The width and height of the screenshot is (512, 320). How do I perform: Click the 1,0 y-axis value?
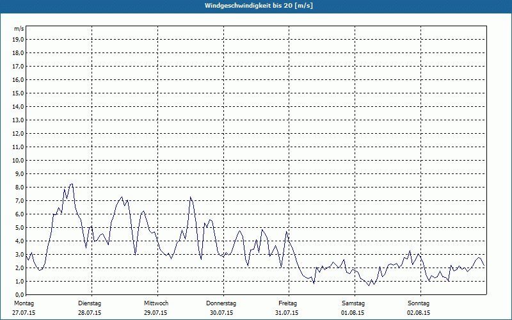(x=19, y=281)
